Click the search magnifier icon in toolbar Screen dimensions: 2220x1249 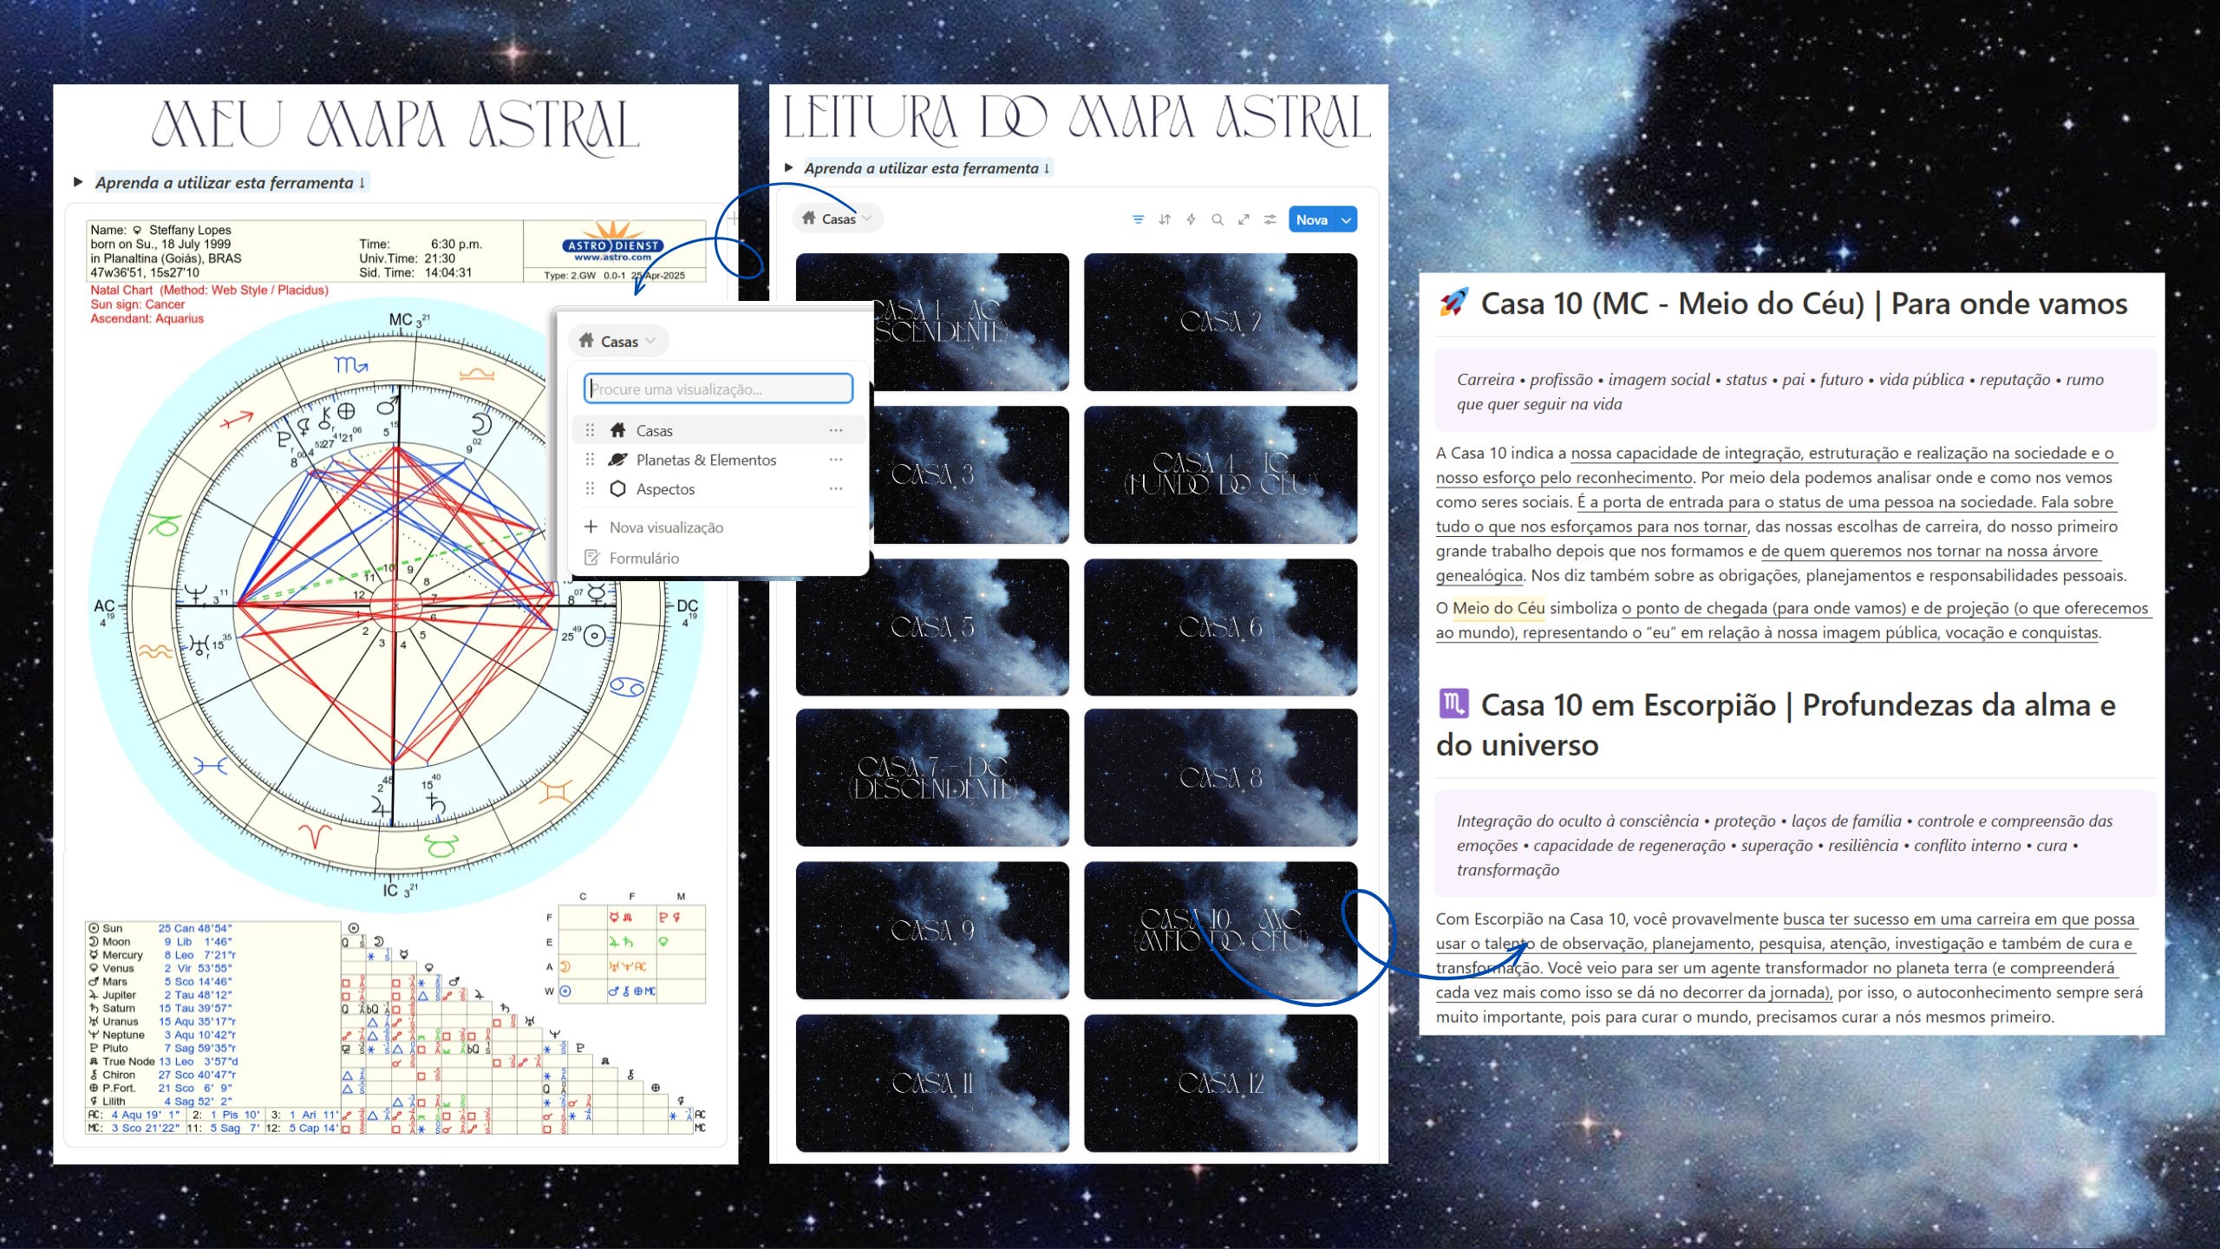click(1218, 219)
